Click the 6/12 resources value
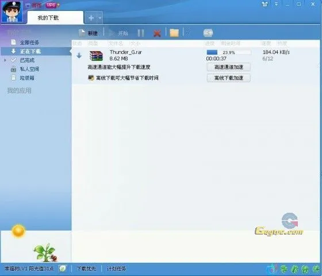Viewport: 322px width, 276px height. (x=268, y=59)
